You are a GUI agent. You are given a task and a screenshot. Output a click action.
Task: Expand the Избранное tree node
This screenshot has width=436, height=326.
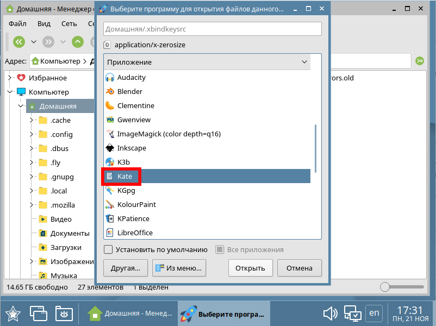(9, 78)
